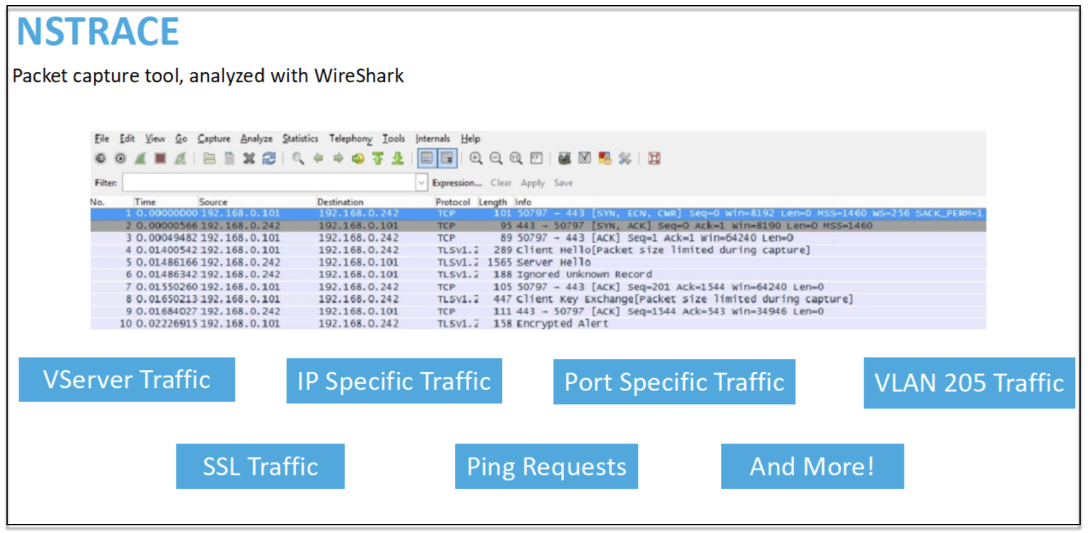
Task: Click the list capture interfaces icon
Action: tap(100, 158)
